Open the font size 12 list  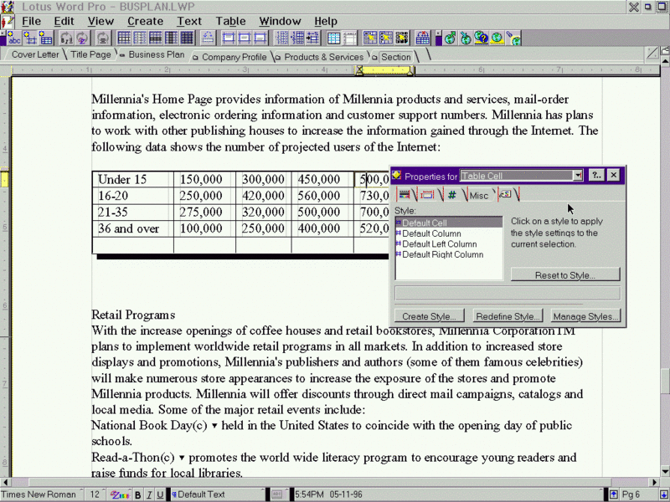[x=95, y=494]
